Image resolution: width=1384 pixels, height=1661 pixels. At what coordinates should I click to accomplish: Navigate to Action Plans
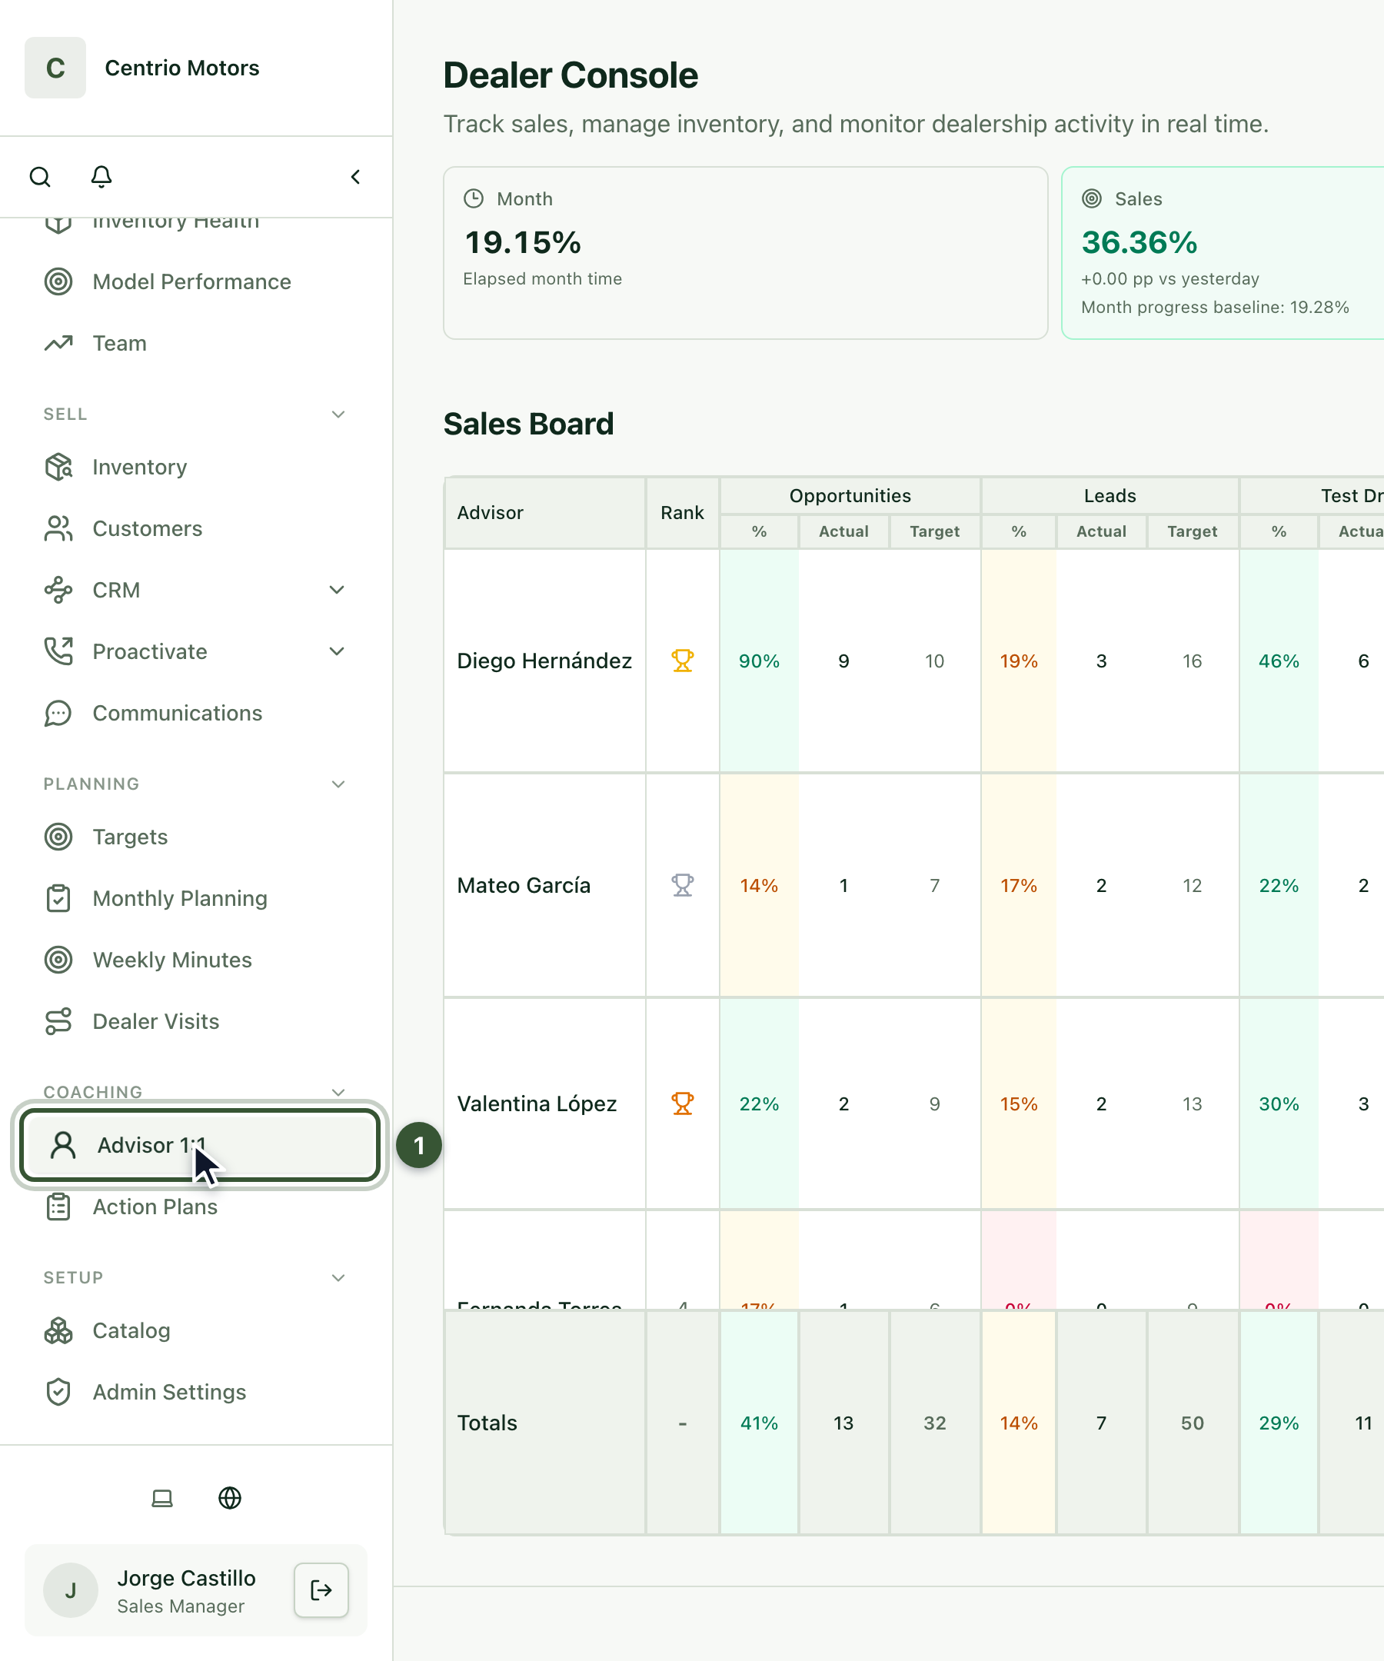(196, 1207)
